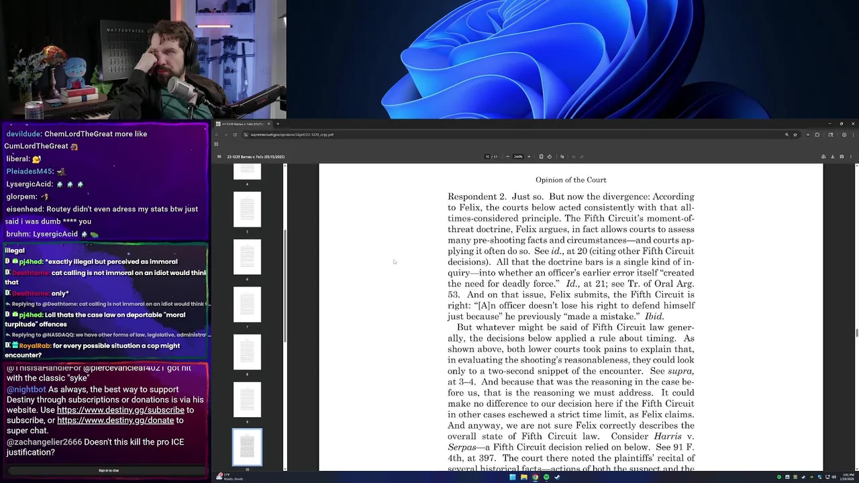Open Spotify from taskbar
This screenshot has height=483, width=859.
(x=546, y=477)
